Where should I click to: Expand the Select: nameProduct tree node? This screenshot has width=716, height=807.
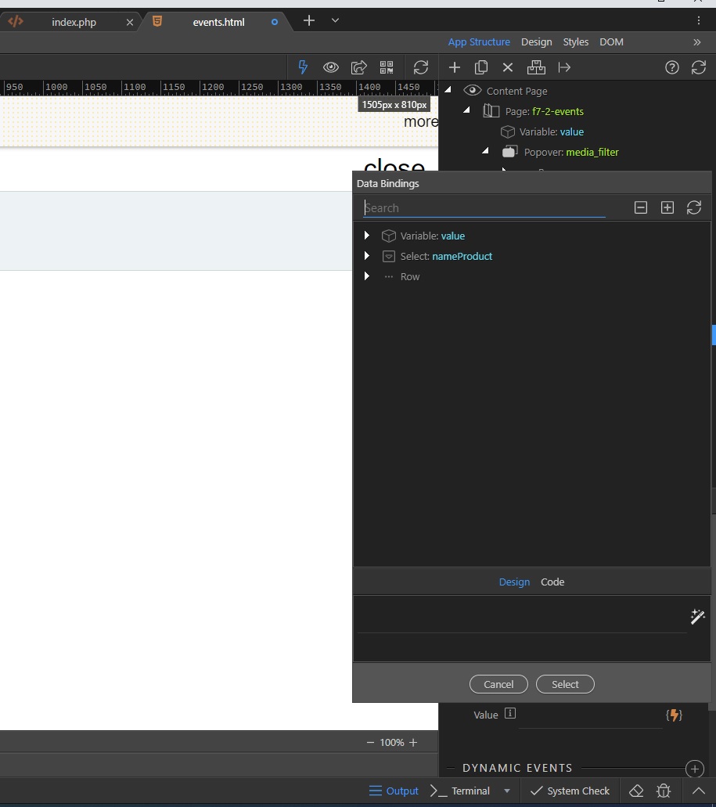tap(367, 256)
